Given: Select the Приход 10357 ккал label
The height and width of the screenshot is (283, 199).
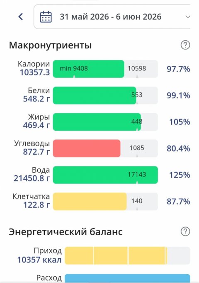Looking at the screenshot, I should pyautogui.click(x=39, y=256).
